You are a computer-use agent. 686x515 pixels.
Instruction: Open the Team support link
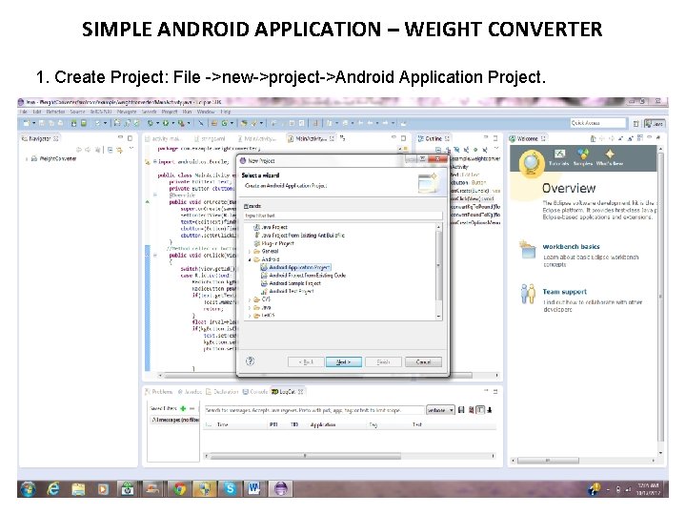point(564,292)
